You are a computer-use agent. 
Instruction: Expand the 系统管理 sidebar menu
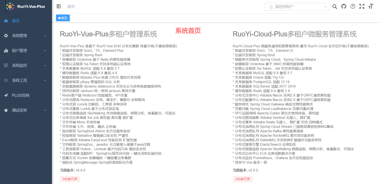26,36
